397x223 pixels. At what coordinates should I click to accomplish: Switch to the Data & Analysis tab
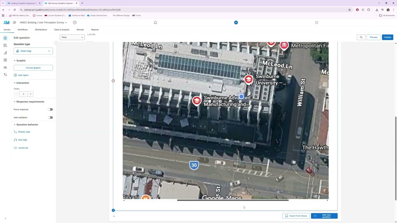pyautogui.click(x=62, y=30)
